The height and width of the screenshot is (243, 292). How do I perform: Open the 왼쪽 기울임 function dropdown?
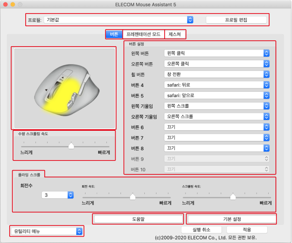217,106
